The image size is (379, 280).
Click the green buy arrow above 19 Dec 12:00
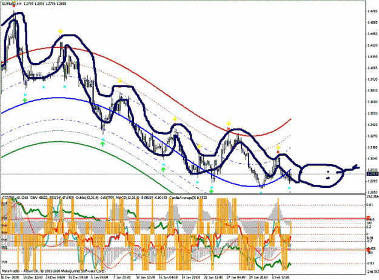tap(25, 100)
